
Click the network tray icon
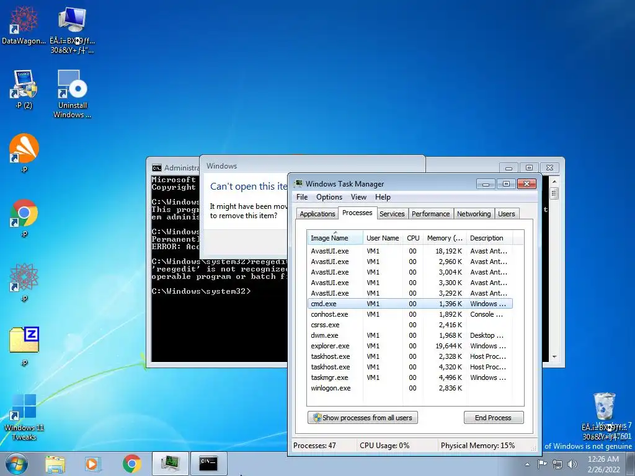557,464
